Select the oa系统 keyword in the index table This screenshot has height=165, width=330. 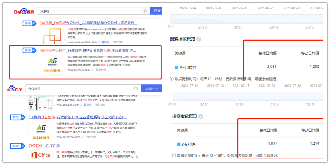pos(189,144)
